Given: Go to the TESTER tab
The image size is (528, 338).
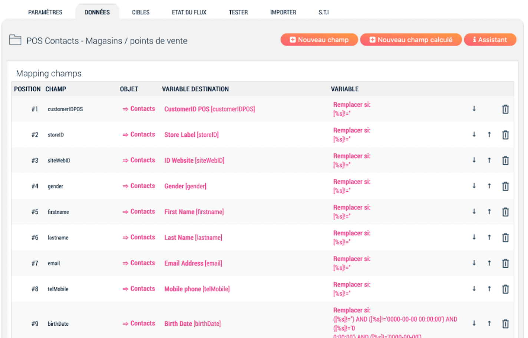Looking at the screenshot, I should click(238, 12).
